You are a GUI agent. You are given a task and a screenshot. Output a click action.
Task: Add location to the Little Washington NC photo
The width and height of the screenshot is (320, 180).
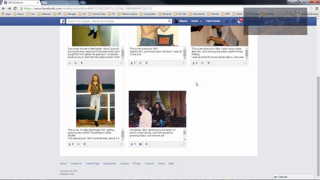coord(84,144)
